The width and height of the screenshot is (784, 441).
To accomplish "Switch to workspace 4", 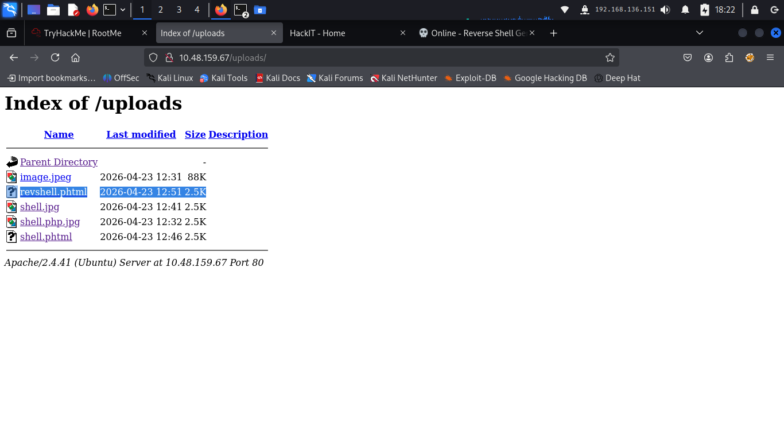I will point(197,10).
